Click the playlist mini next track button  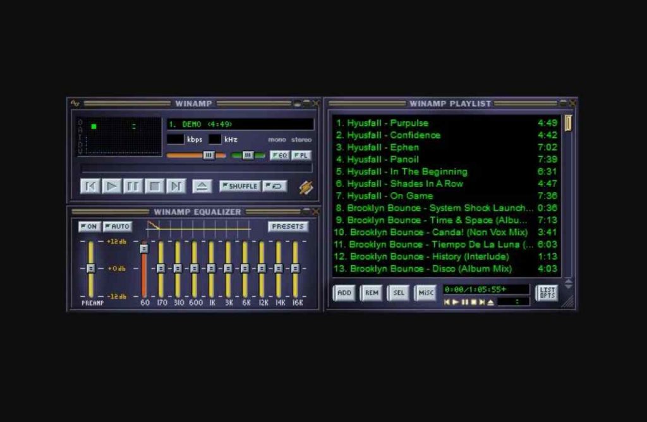tap(481, 303)
